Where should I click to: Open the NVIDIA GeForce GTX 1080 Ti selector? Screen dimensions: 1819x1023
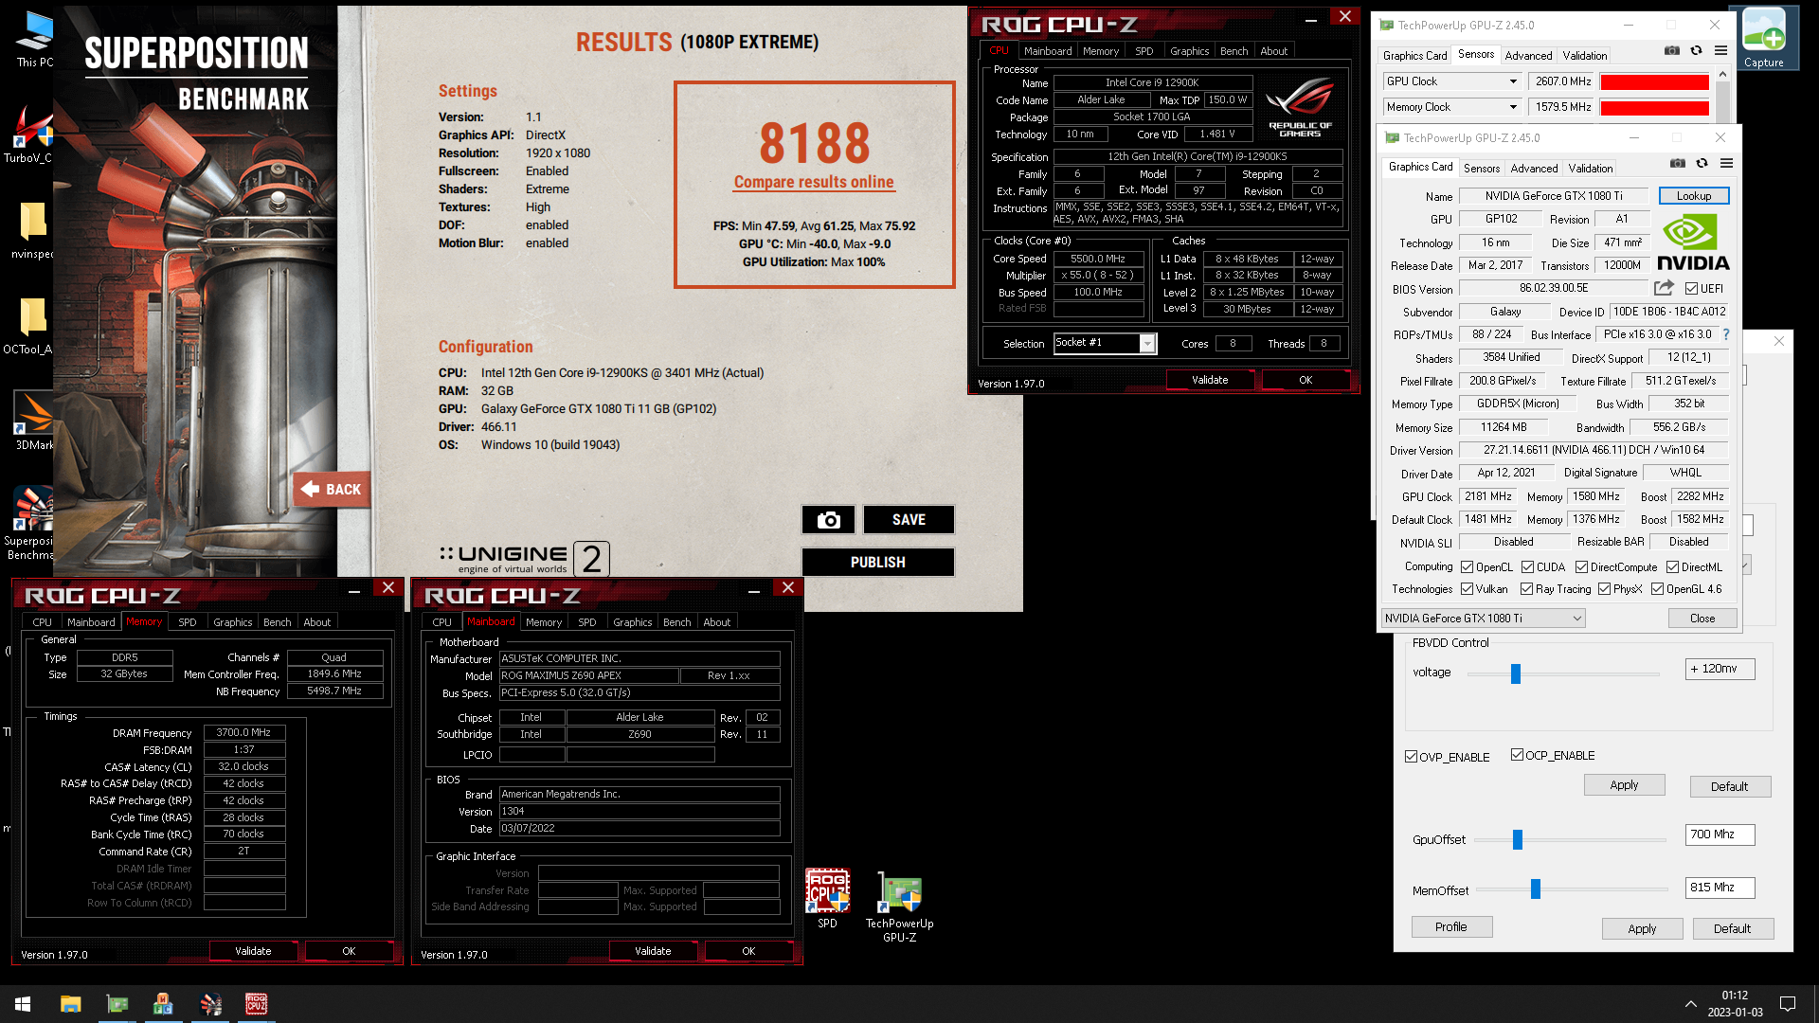1484,619
